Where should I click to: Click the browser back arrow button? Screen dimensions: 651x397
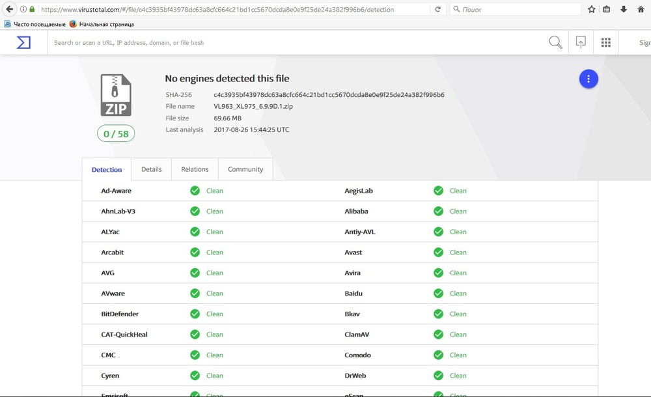[10, 10]
